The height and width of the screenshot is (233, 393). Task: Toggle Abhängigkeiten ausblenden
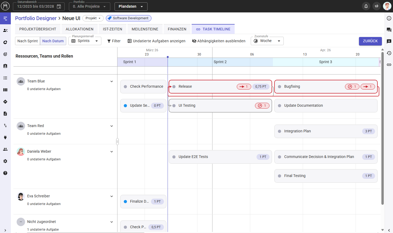click(219, 41)
